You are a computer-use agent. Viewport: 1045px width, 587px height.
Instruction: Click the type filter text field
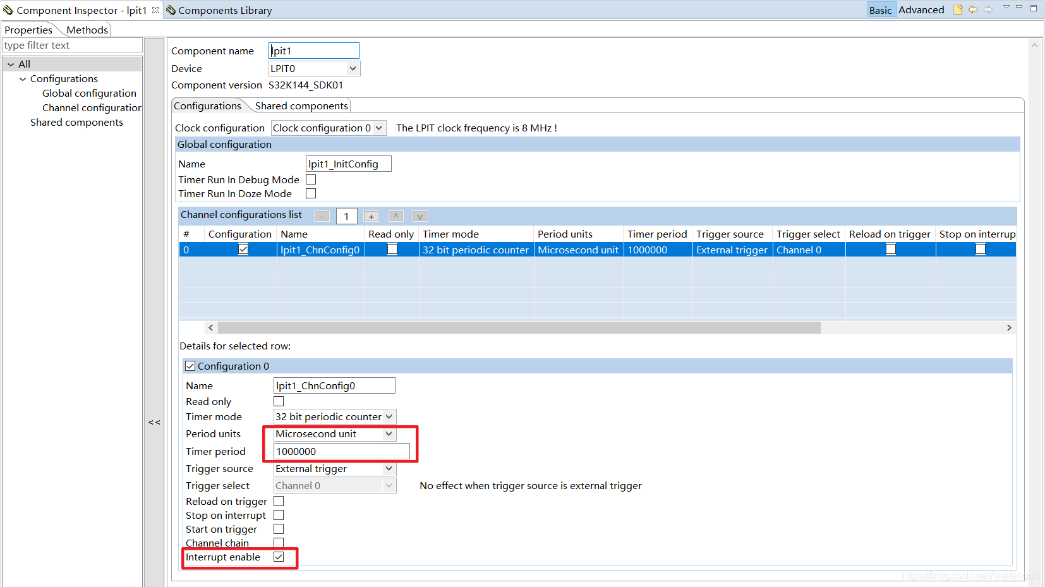[x=72, y=45]
